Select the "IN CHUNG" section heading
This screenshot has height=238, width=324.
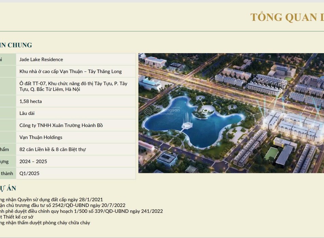point(16,45)
